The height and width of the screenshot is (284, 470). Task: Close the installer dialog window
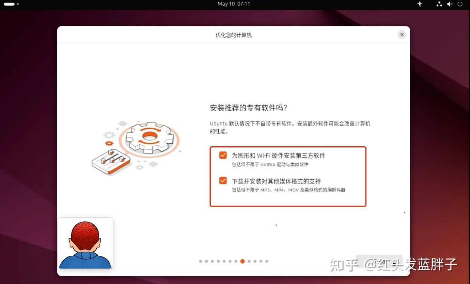coord(402,35)
